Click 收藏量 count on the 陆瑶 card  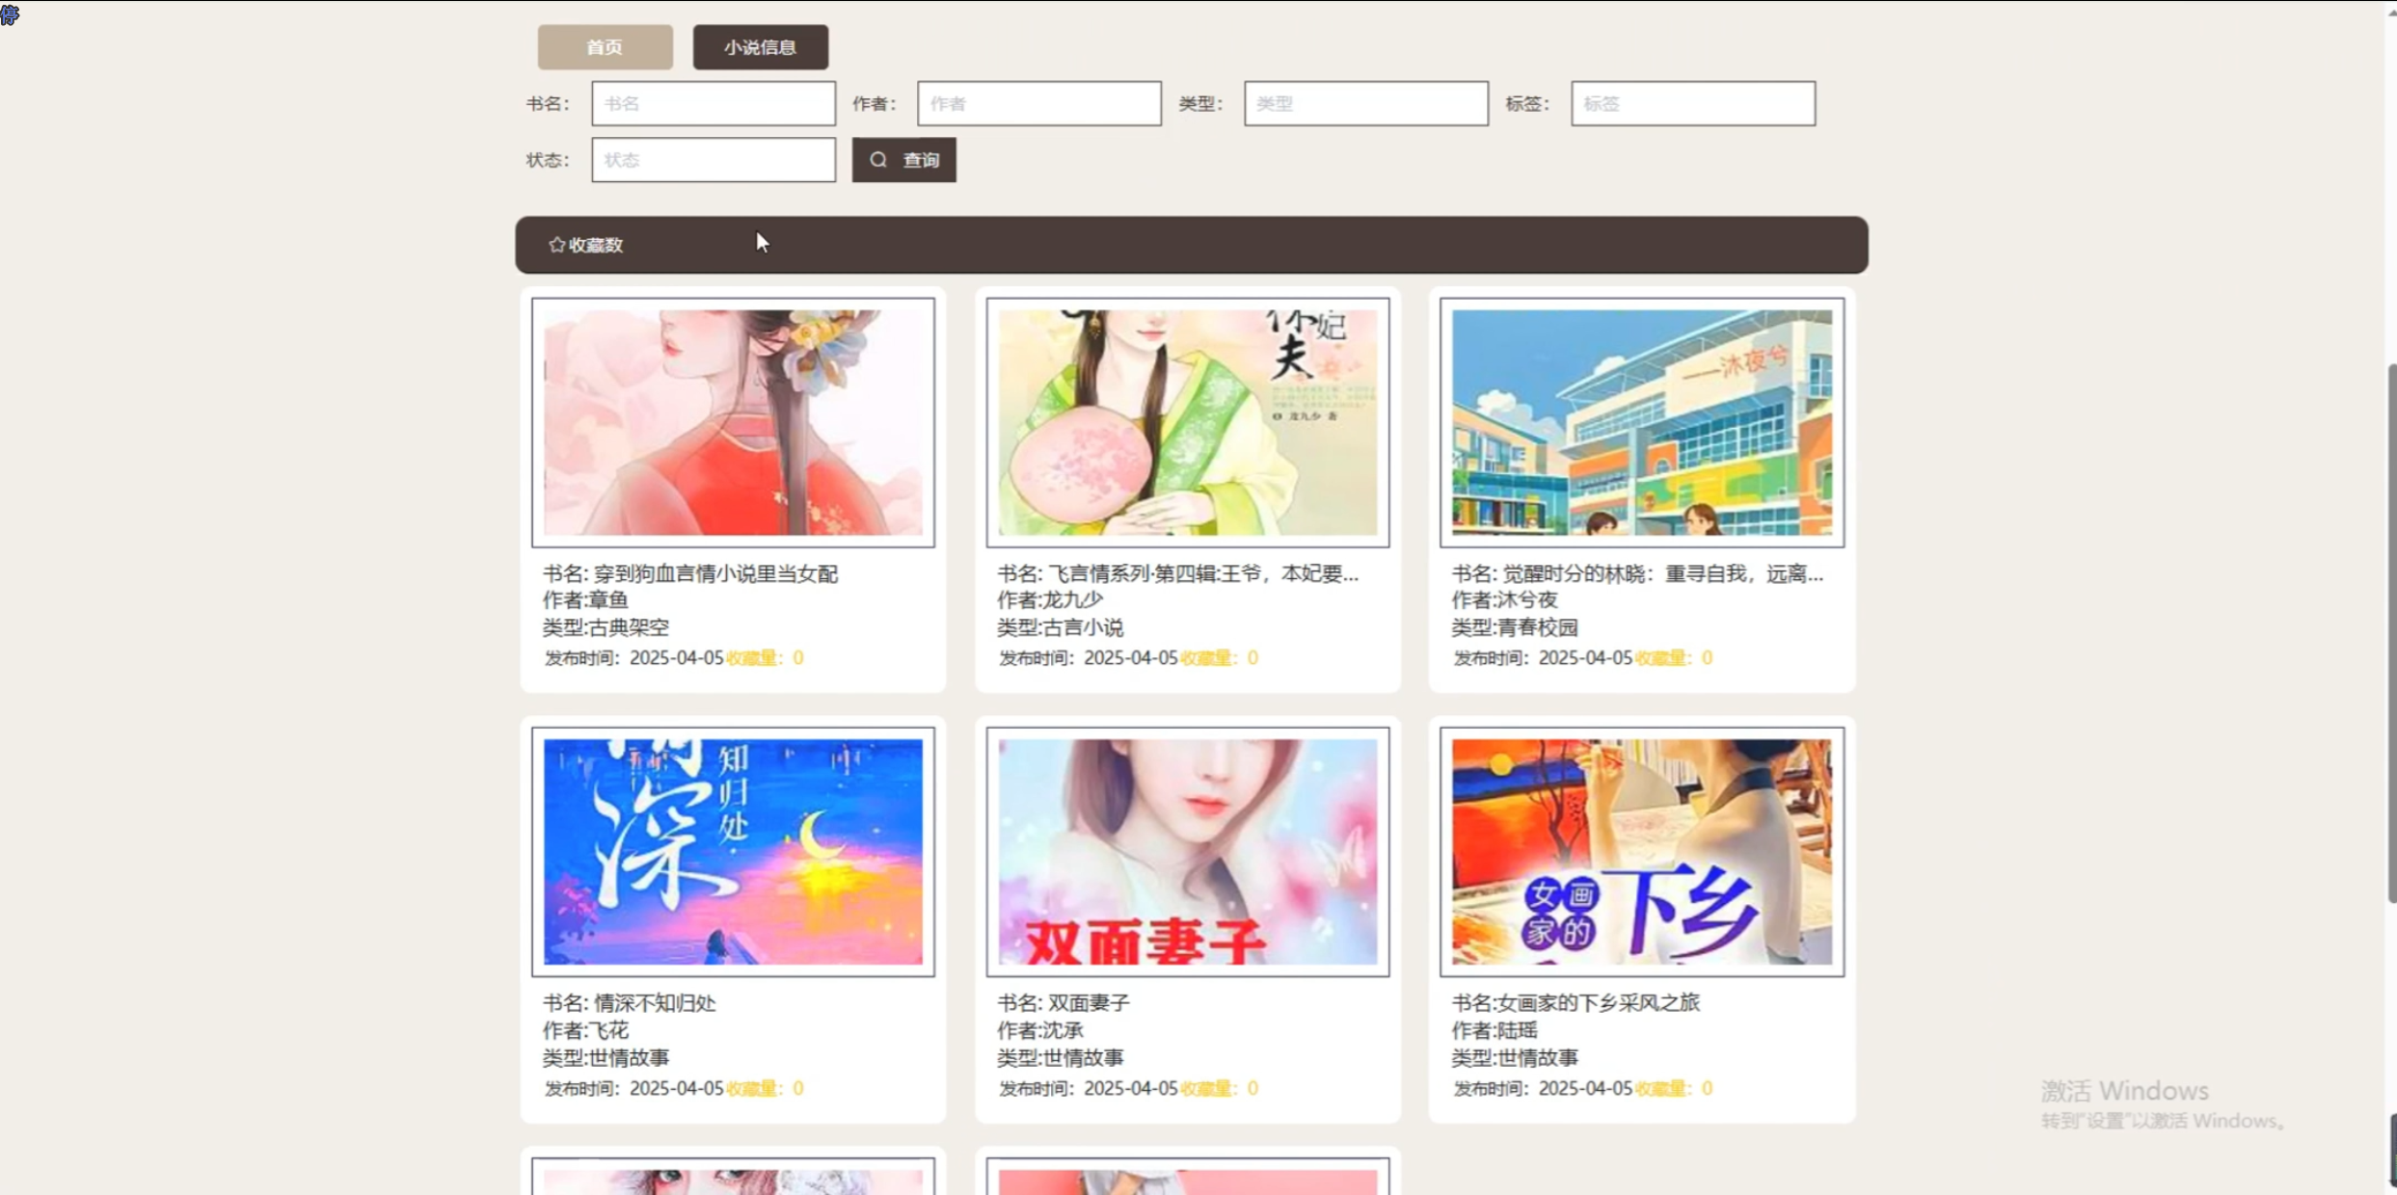tap(1674, 1088)
